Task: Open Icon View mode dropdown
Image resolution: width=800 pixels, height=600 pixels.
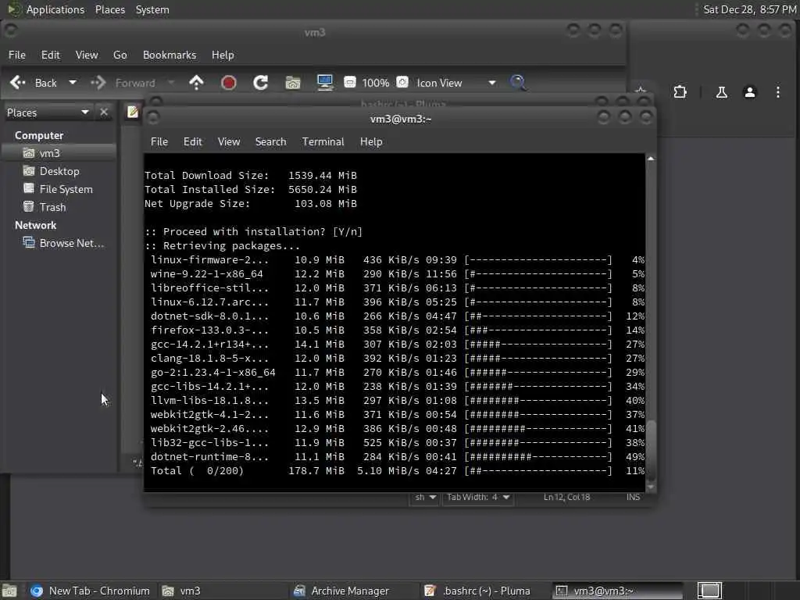Action: pos(456,83)
